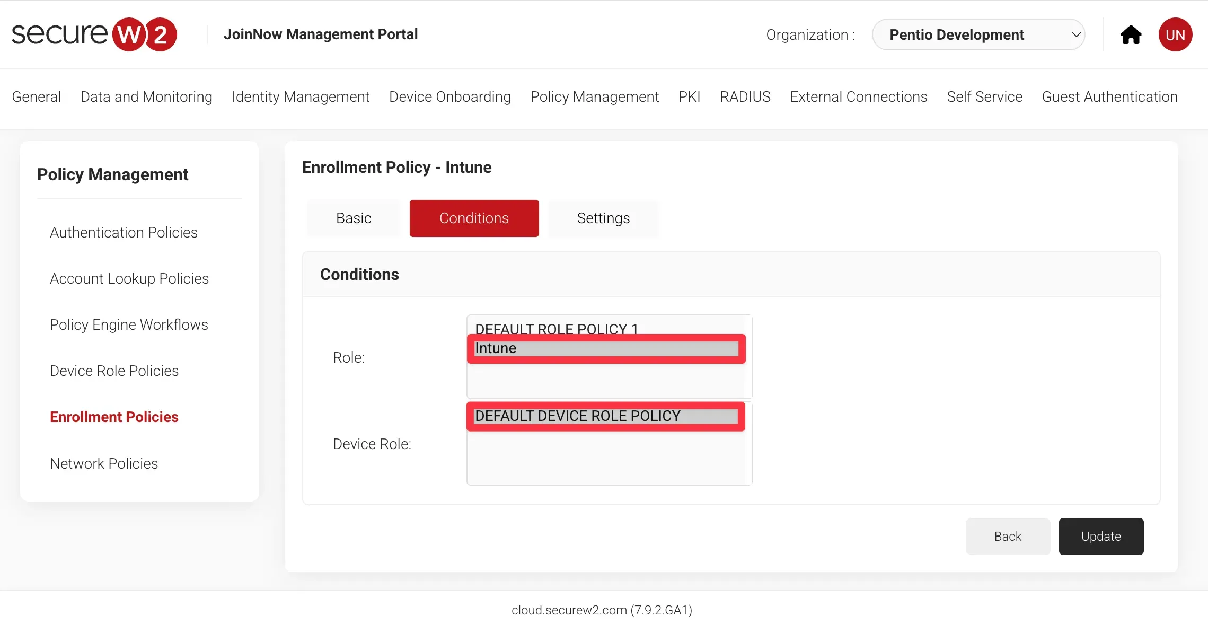Click the home icon in header

click(1131, 35)
